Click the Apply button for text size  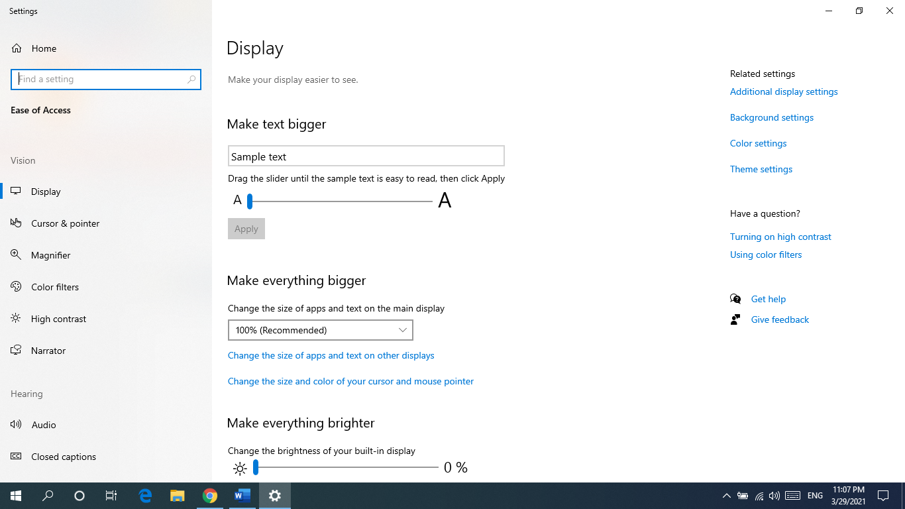click(x=246, y=228)
